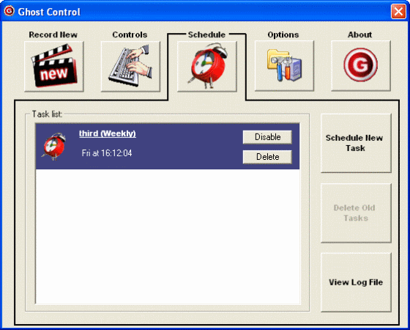Switch to the About tab label
Screen dimensions: 410x330
(x=359, y=34)
